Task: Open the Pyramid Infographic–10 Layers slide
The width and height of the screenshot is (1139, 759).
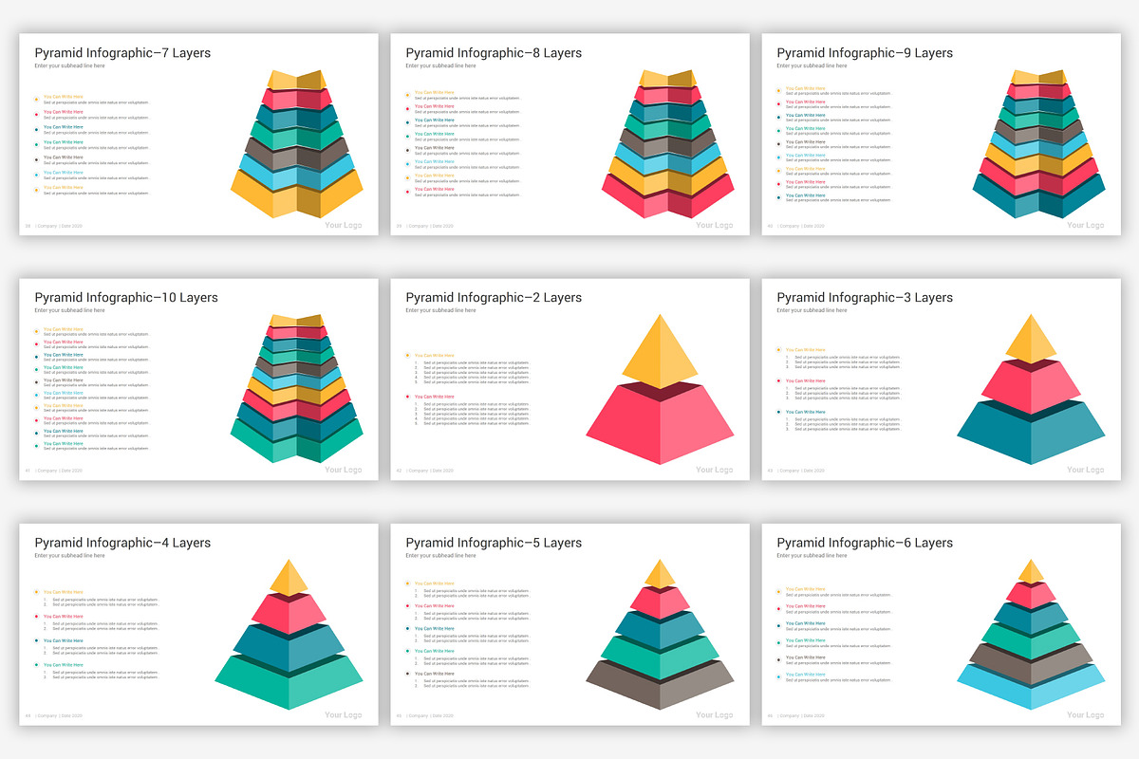Action: coord(198,379)
